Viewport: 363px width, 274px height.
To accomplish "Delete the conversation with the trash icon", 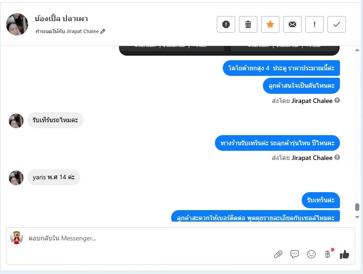I will [248, 24].
